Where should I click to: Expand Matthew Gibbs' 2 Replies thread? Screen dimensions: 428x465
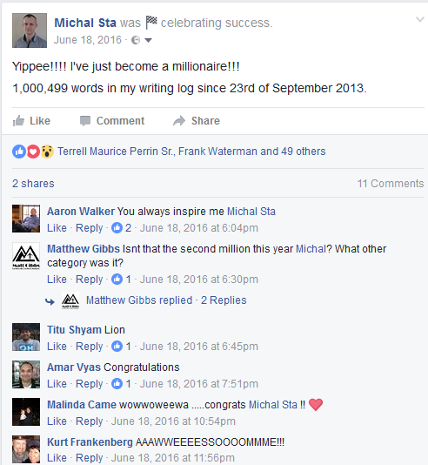(x=224, y=300)
